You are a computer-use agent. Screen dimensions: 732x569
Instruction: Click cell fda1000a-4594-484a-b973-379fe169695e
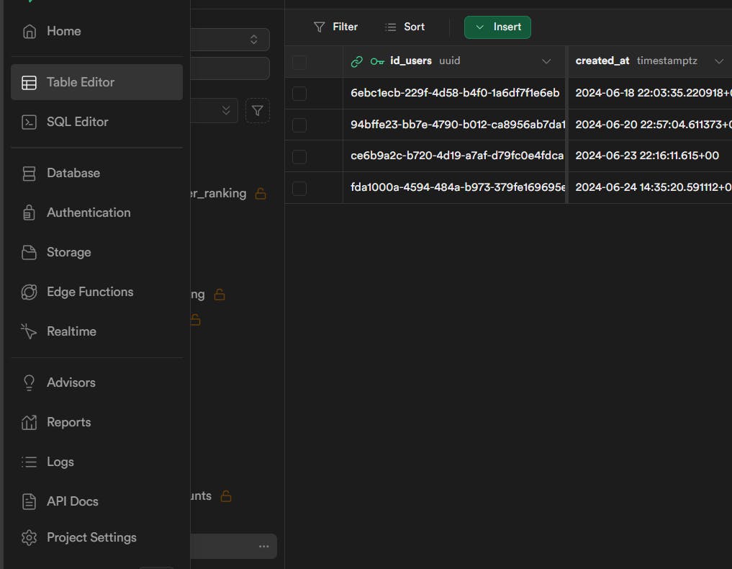pos(453,188)
